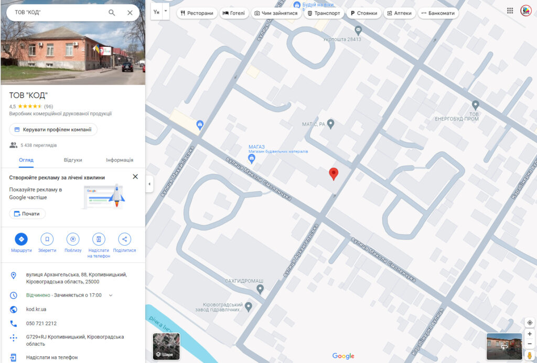This screenshot has width=537, height=363.
Task: Zoom in on the map
Action: [x=530, y=334]
